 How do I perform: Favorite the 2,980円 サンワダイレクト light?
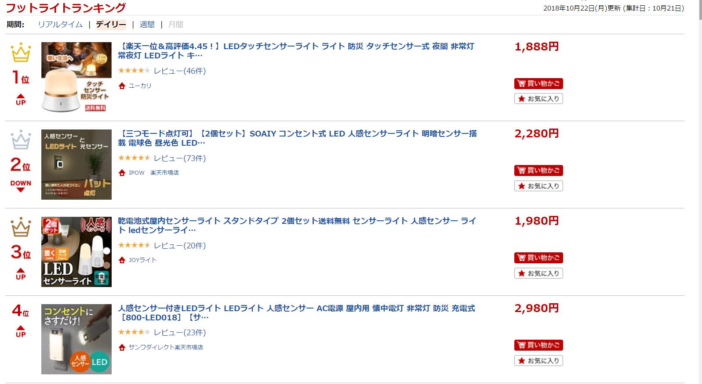pyautogui.click(x=538, y=361)
